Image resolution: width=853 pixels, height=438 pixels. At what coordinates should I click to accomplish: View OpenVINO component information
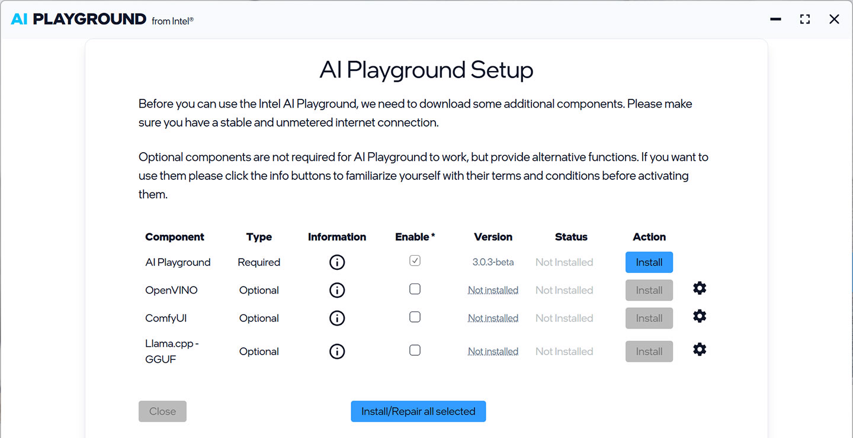click(x=337, y=290)
